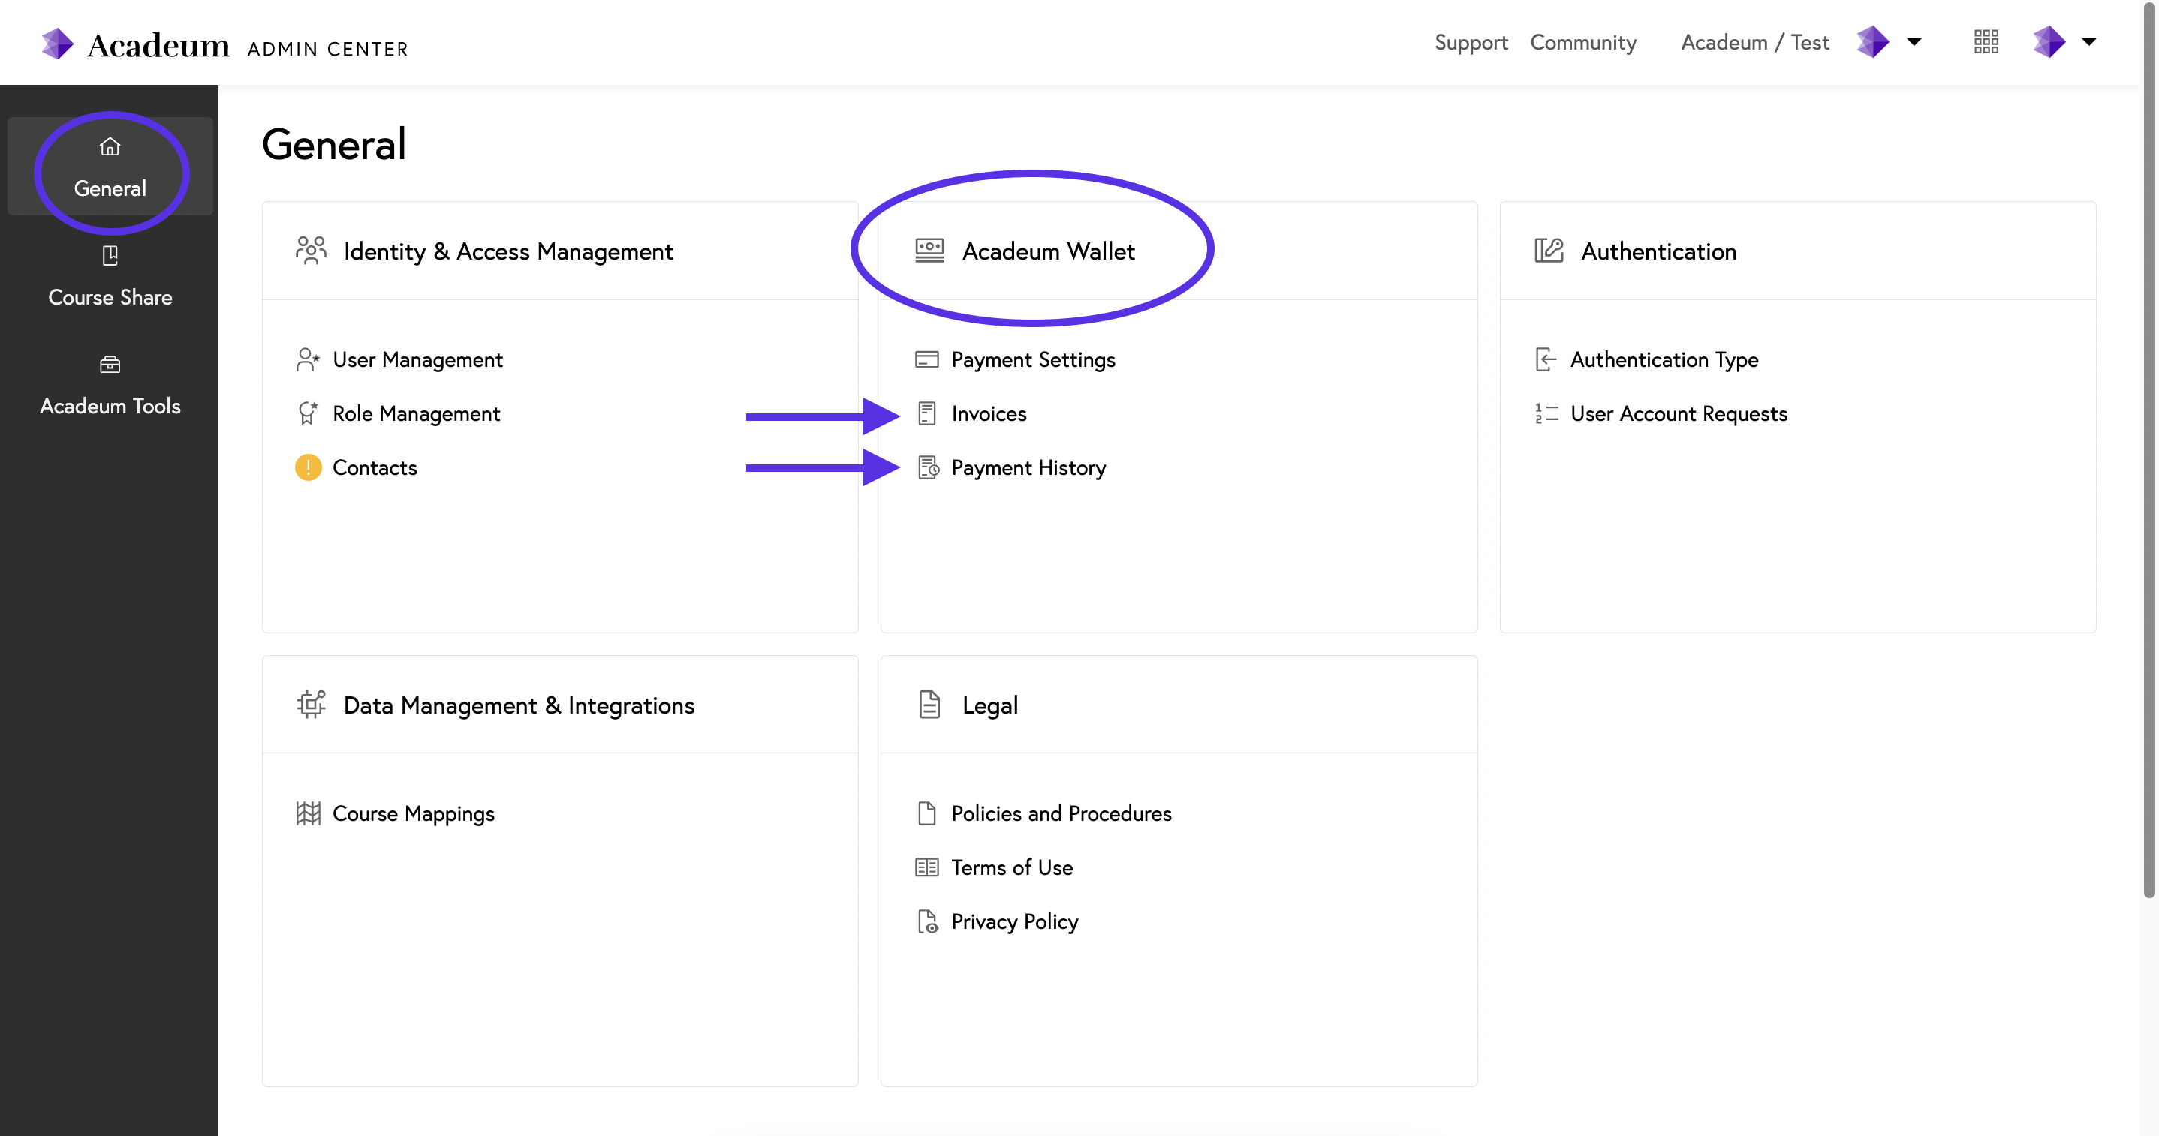The height and width of the screenshot is (1136, 2159).
Task: Select General in the sidebar
Action: [110, 167]
